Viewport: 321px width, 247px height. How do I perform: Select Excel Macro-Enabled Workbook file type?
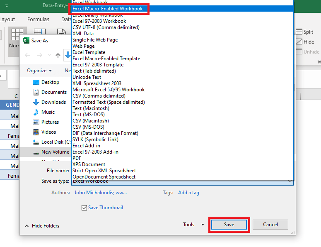tap(182, 9)
